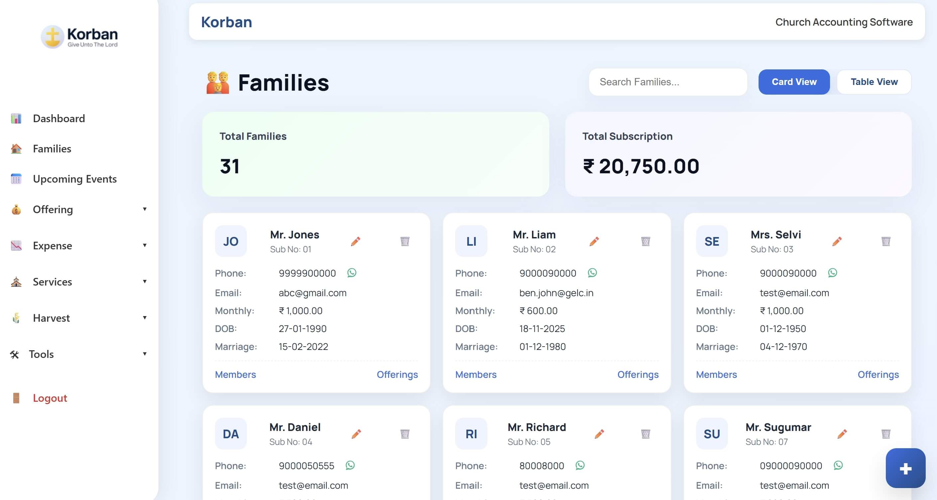Go to Families in the sidebar

52,149
